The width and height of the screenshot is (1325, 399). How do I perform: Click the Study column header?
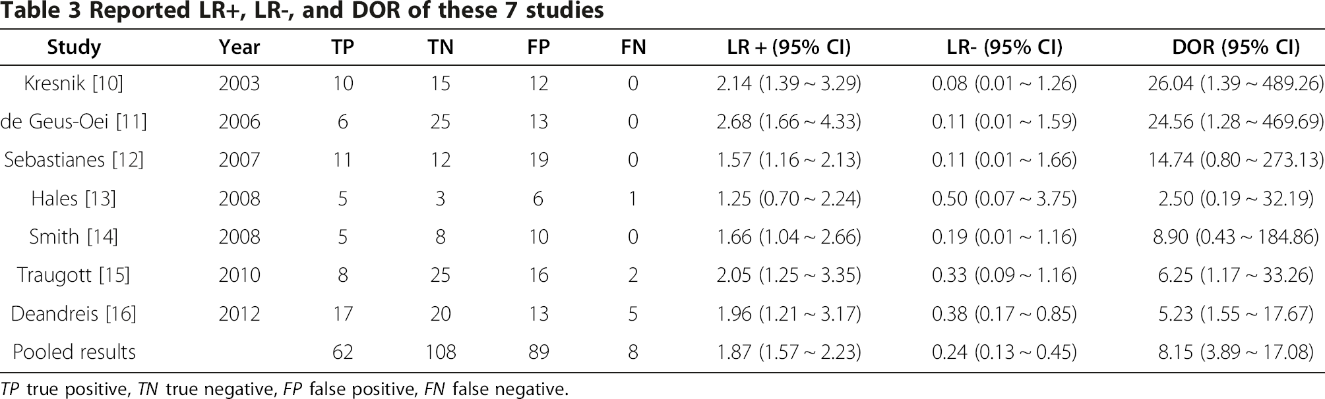(74, 47)
